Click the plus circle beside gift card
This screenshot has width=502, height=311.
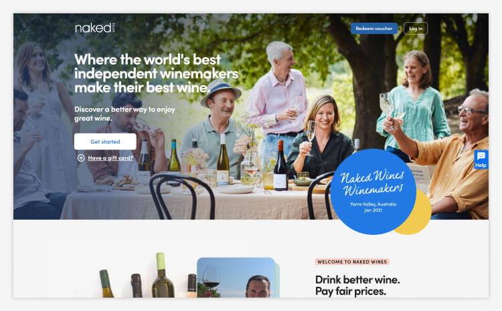(x=81, y=158)
